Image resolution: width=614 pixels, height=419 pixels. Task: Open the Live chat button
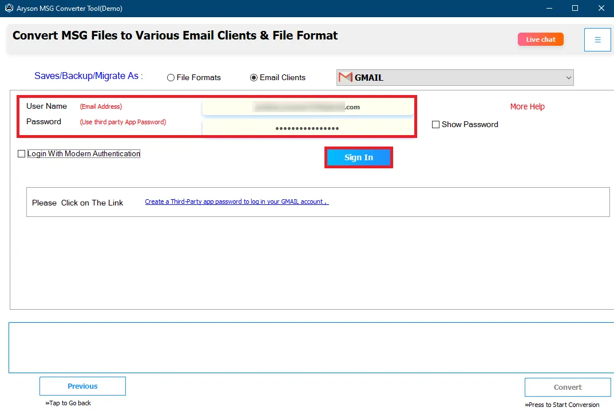pyautogui.click(x=540, y=39)
